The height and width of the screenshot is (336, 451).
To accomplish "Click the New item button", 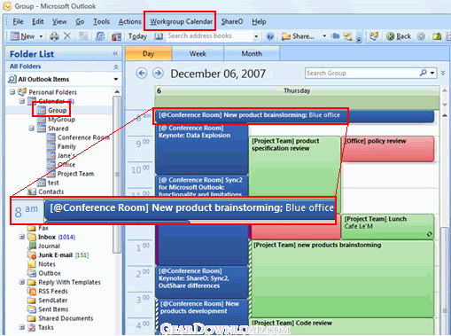I will point(22,36).
